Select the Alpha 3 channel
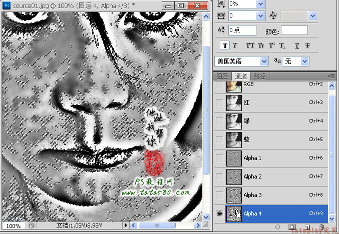Screen dimensions: 339x234 click(271, 195)
